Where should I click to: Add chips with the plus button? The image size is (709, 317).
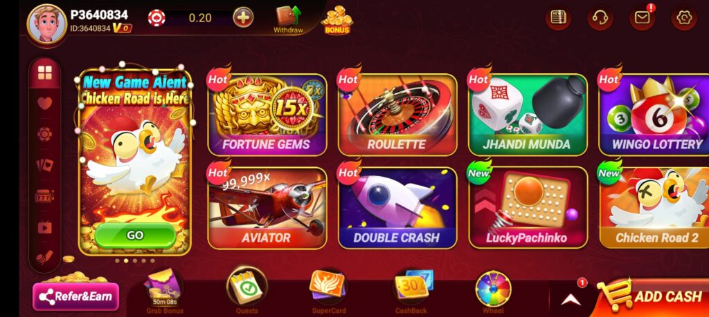point(243,18)
